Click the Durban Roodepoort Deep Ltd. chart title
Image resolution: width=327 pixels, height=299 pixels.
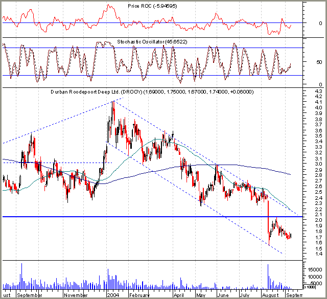152,92
